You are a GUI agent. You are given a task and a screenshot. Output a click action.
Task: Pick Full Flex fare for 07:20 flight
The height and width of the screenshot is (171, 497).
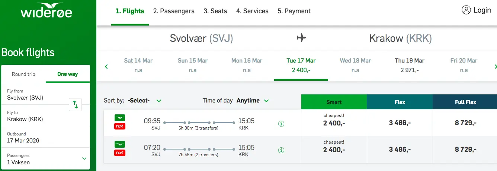point(465,150)
